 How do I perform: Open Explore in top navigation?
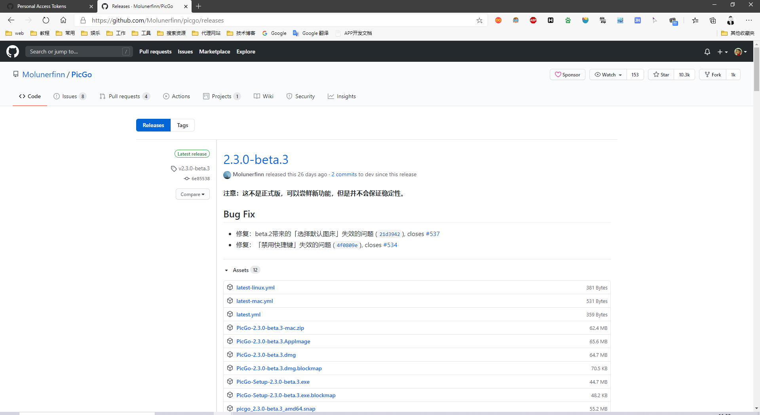click(x=246, y=51)
